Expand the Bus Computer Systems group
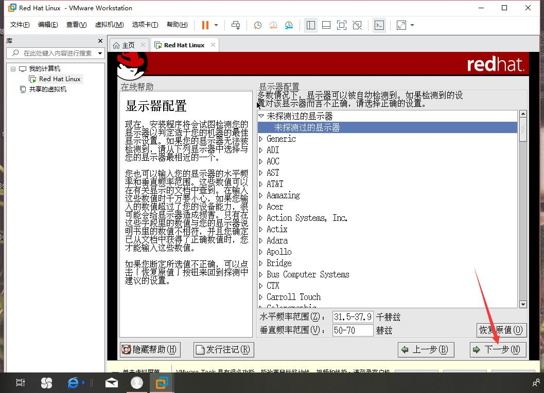 point(261,274)
